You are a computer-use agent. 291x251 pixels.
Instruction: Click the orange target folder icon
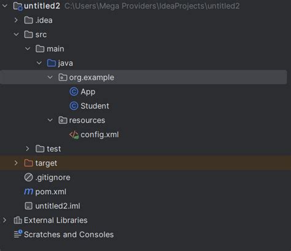point(28,163)
